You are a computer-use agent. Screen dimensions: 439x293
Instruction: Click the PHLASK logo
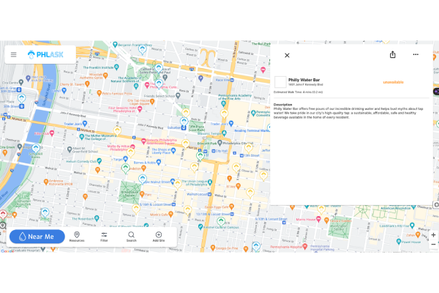(x=45, y=54)
